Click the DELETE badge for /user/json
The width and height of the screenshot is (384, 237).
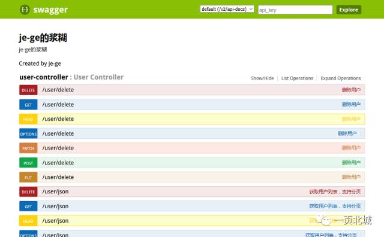coord(28,192)
